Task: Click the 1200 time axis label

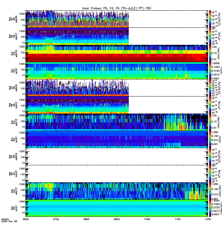Action: coord(208,219)
